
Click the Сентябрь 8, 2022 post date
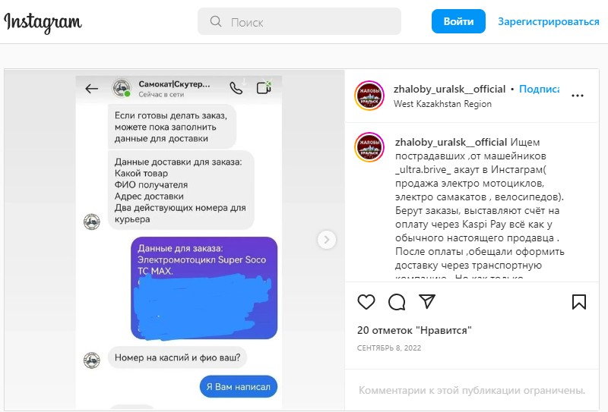pyautogui.click(x=389, y=348)
